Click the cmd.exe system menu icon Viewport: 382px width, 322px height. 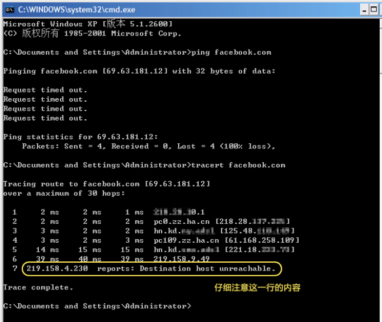point(8,9)
